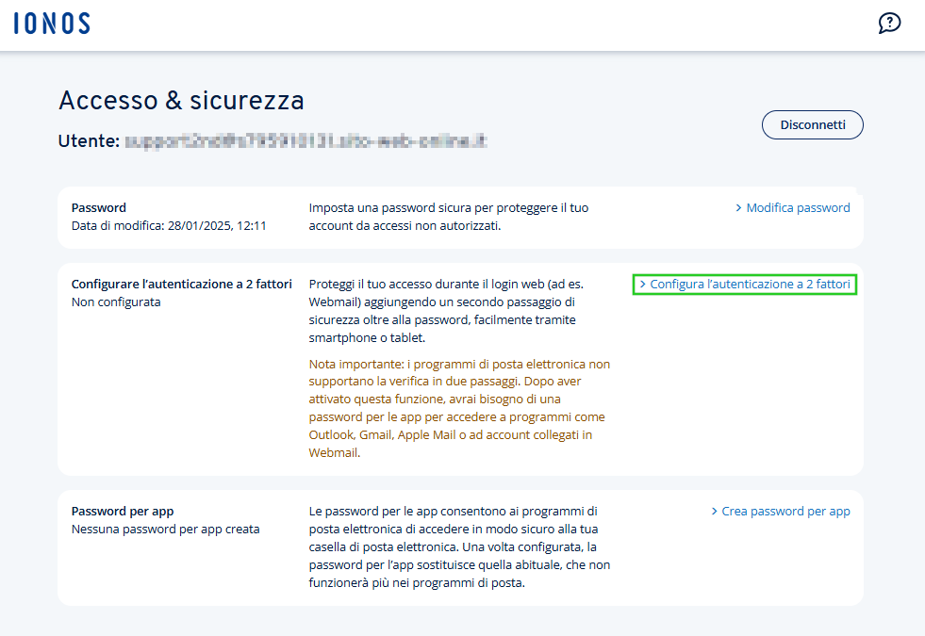Click the Disconnetti button

pos(812,124)
